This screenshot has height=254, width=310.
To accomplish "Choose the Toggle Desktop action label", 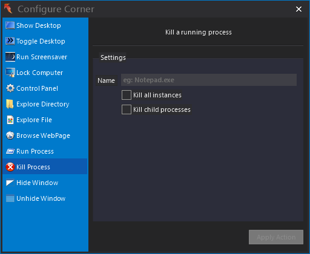I will click(x=41, y=41).
